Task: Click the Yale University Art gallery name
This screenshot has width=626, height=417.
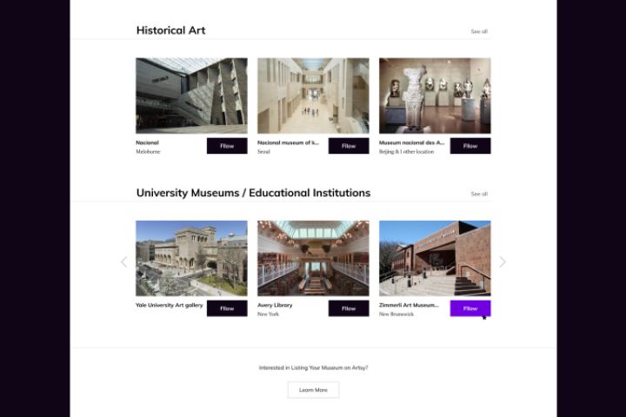Action: click(x=170, y=305)
